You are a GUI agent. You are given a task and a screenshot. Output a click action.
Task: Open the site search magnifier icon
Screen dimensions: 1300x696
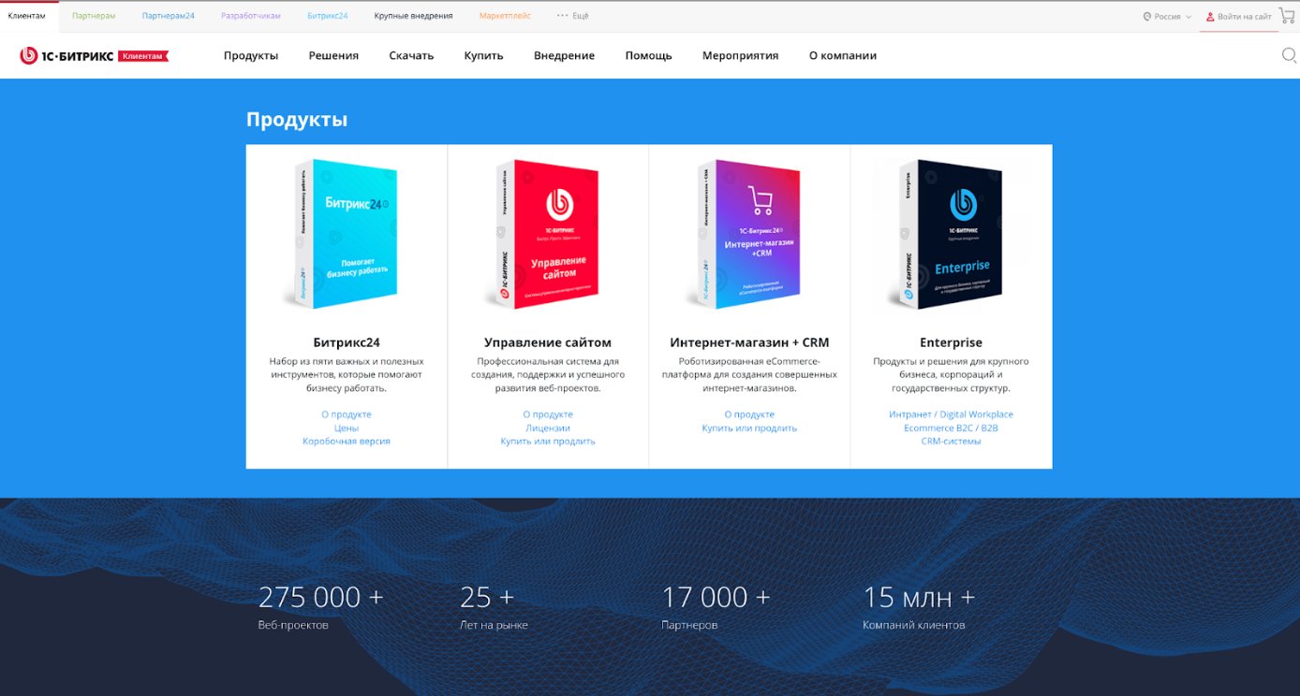pos(1289,55)
